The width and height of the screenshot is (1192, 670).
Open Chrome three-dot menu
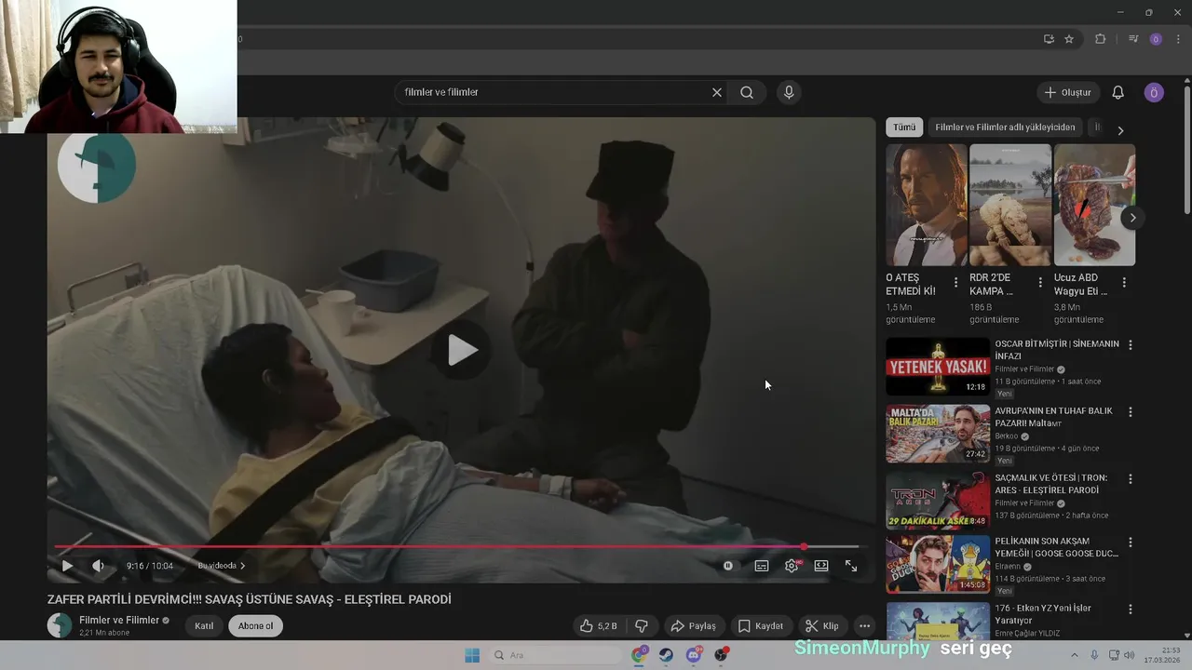pyautogui.click(x=1177, y=39)
